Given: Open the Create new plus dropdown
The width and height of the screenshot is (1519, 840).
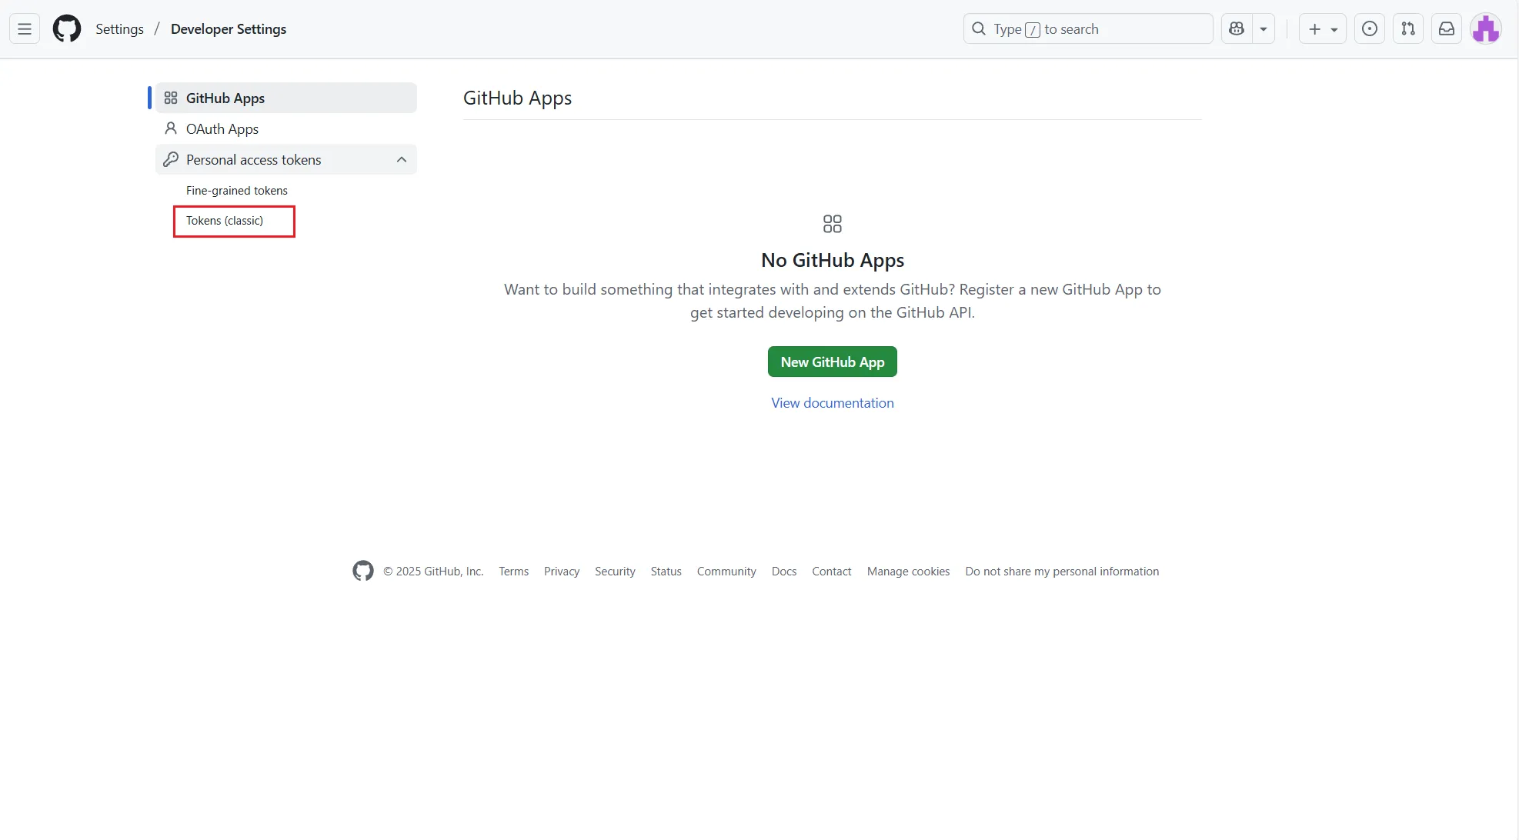Looking at the screenshot, I should pyautogui.click(x=1323, y=29).
